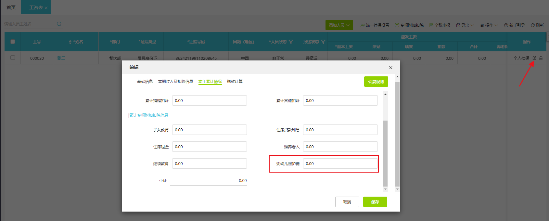Click the green 保存 button
Viewport: 549px width, 221px height.
pos(375,202)
